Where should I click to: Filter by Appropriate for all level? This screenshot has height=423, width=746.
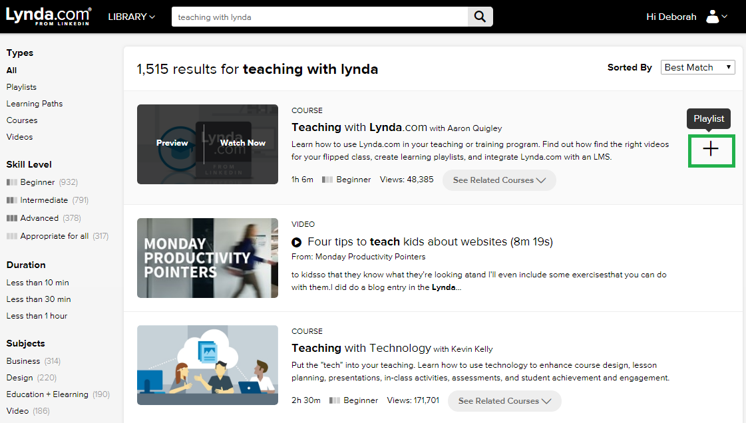click(x=58, y=236)
